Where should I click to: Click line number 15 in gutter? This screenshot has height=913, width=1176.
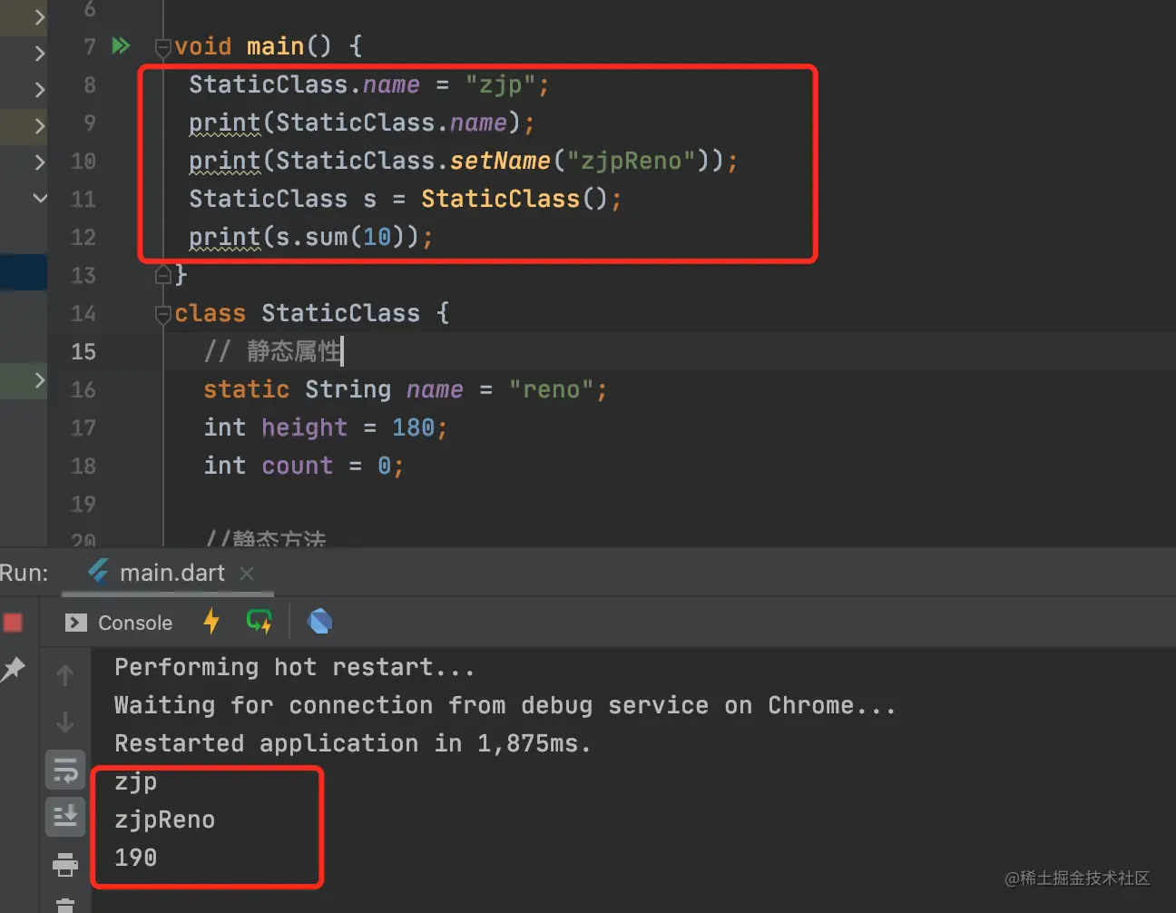(83, 351)
